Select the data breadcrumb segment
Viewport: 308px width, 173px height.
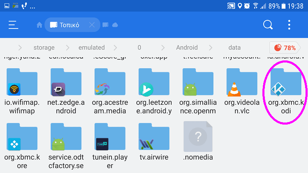tap(234, 48)
